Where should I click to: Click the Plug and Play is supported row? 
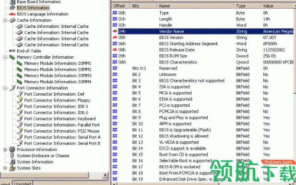pyautogui.click(x=203, y=117)
